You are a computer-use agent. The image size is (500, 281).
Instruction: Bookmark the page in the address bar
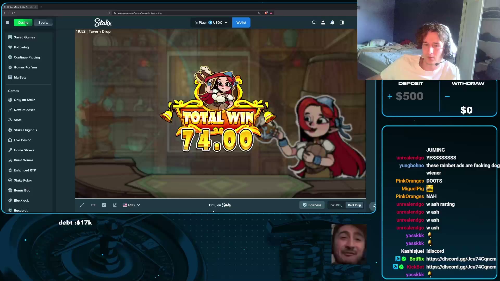(x=109, y=13)
